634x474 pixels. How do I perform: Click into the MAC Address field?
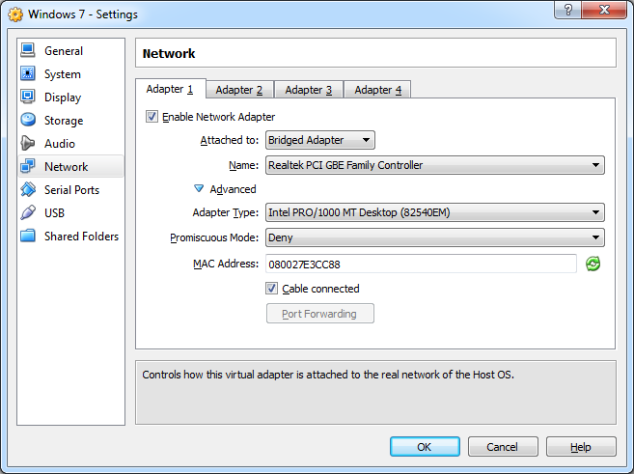421,264
